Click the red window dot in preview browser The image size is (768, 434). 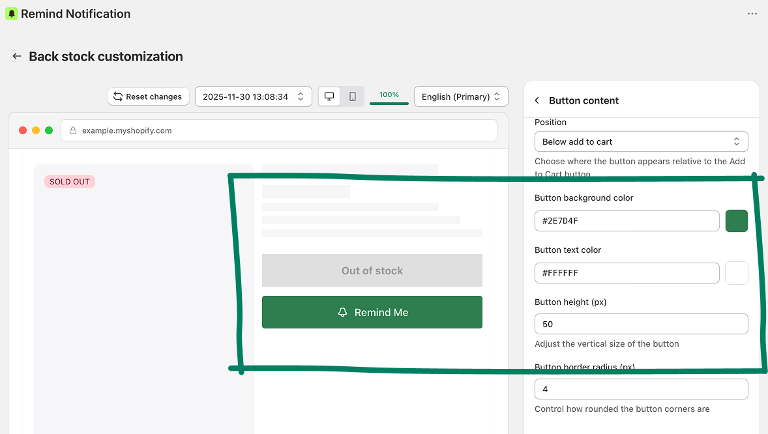23,130
